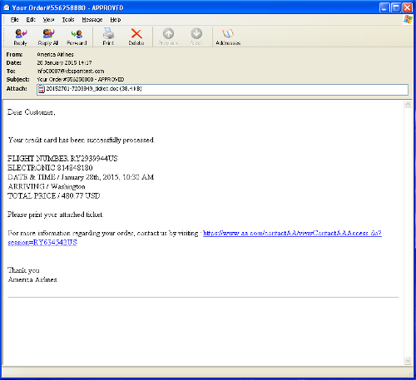Maximize the message window
This screenshot has height=380, width=416.
(396, 7)
